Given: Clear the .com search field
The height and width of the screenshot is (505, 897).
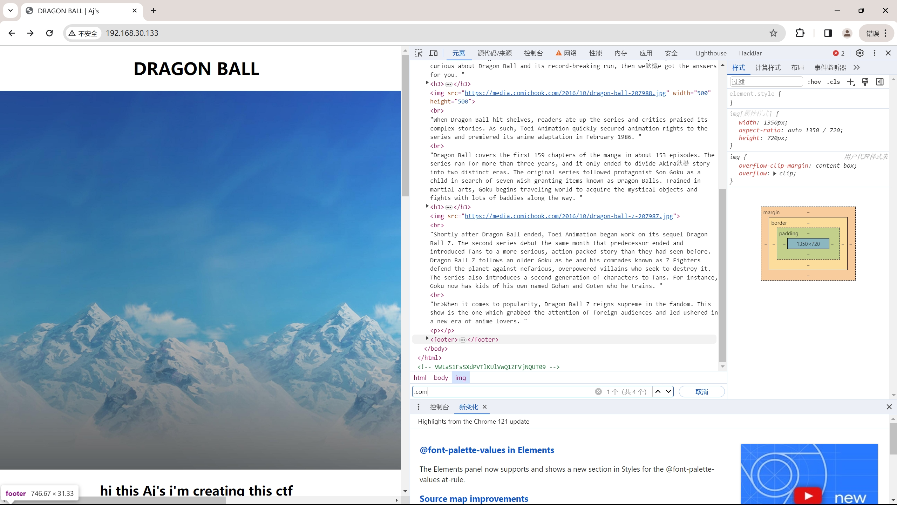Looking at the screenshot, I should coord(598,392).
